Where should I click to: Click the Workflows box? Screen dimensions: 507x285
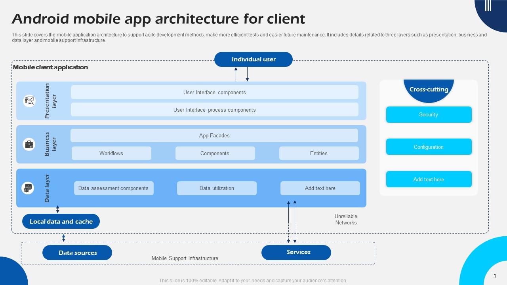[111, 153]
